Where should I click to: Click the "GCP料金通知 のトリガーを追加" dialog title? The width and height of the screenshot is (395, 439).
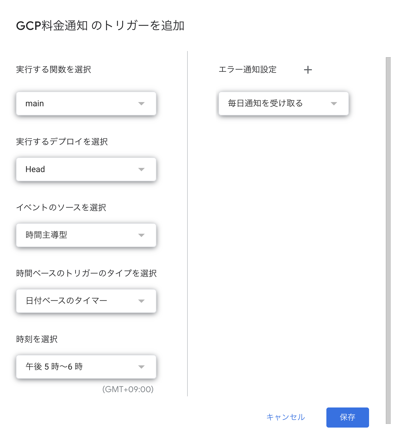click(100, 26)
